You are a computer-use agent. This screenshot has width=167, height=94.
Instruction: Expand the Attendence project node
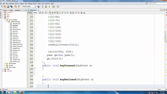tap(3, 12)
